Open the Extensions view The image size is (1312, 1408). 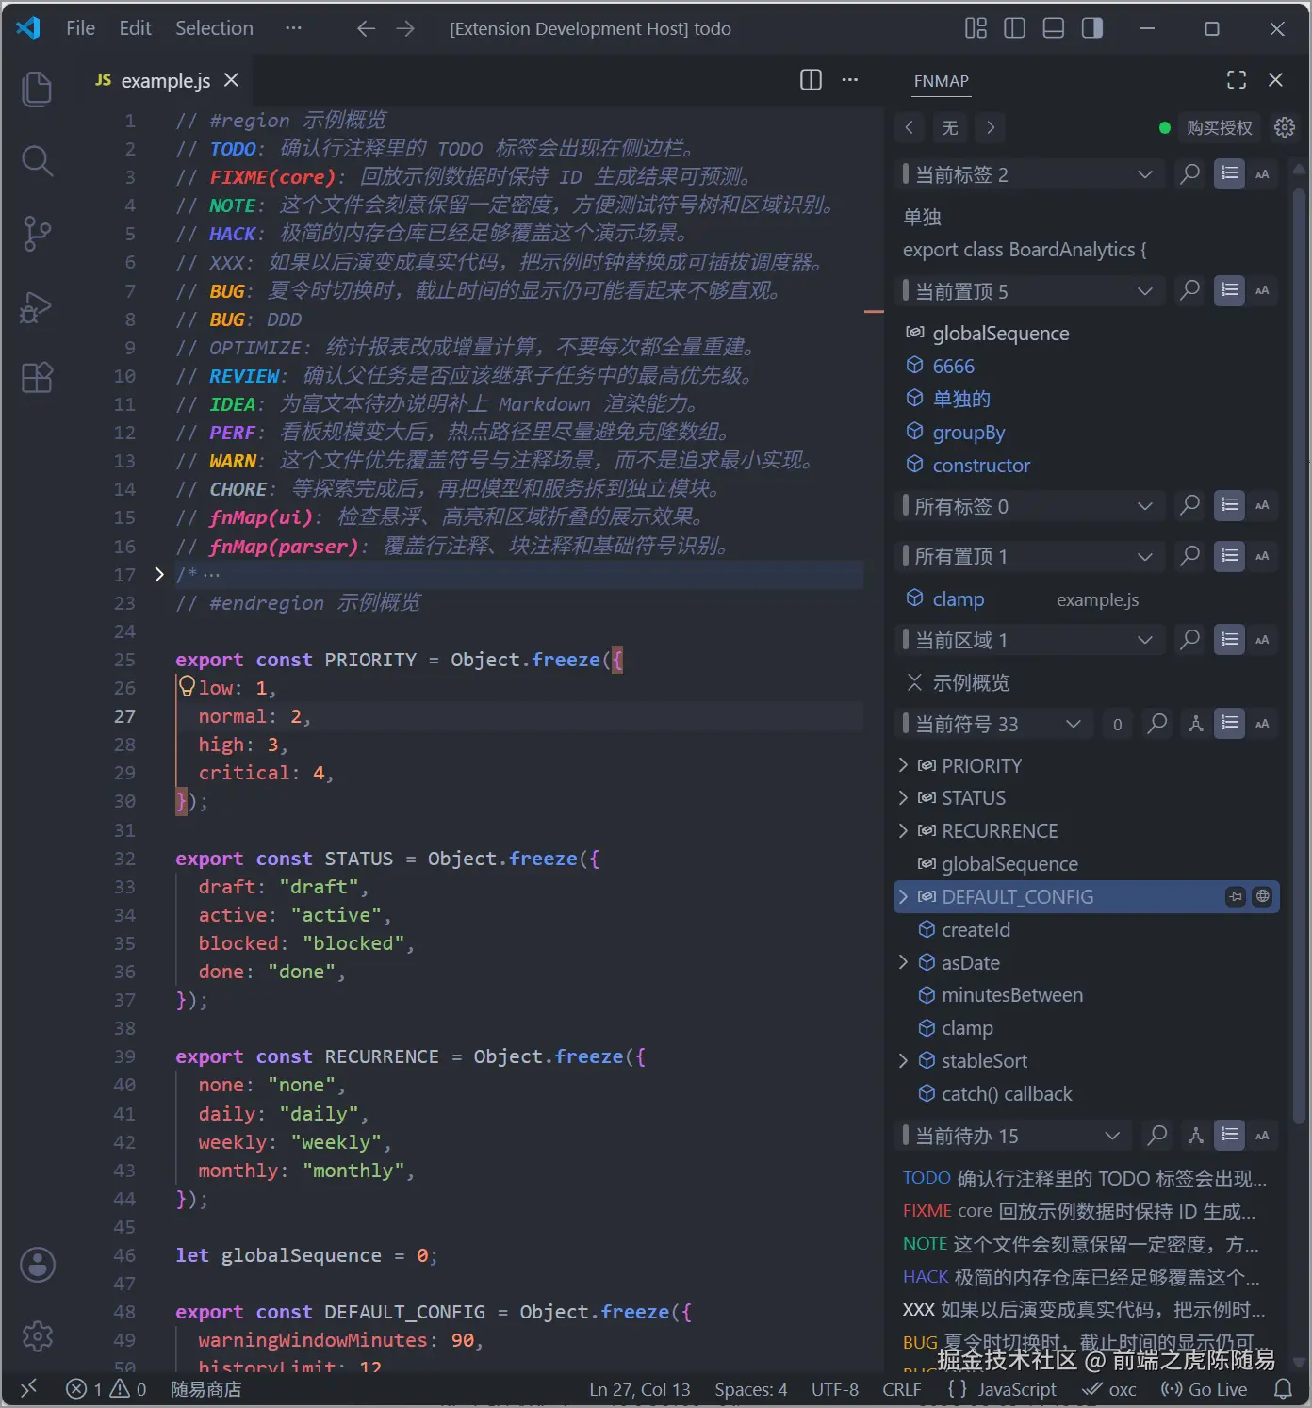click(x=37, y=378)
